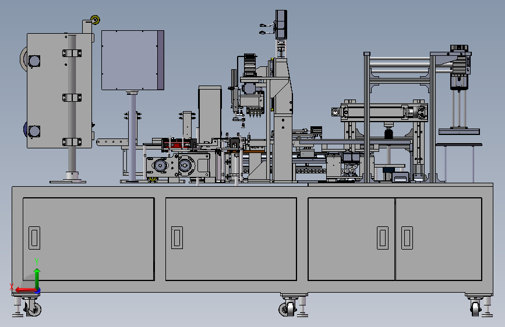Select the dark motor atop the central column

[x=281, y=24]
